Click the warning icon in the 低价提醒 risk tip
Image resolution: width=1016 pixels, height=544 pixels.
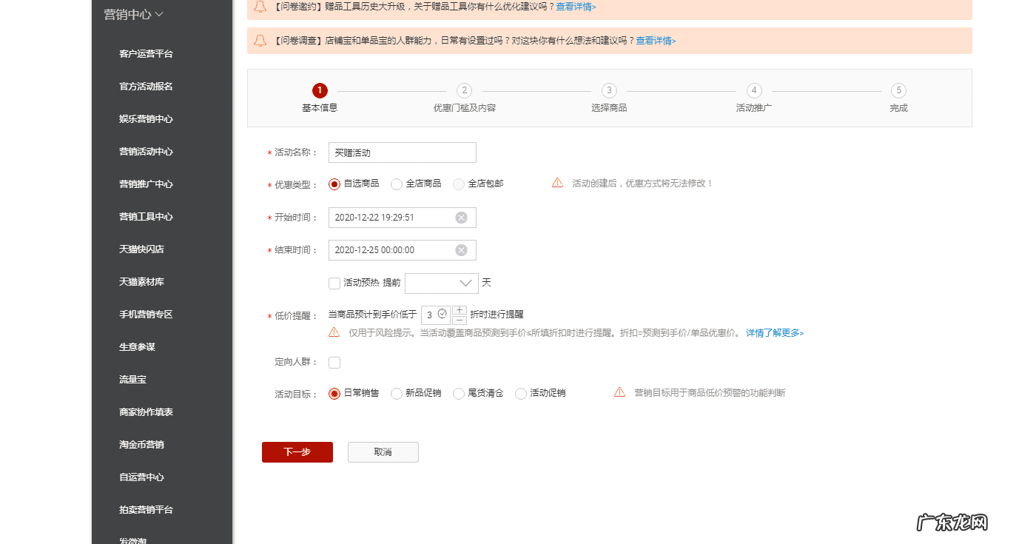(x=333, y=332)
